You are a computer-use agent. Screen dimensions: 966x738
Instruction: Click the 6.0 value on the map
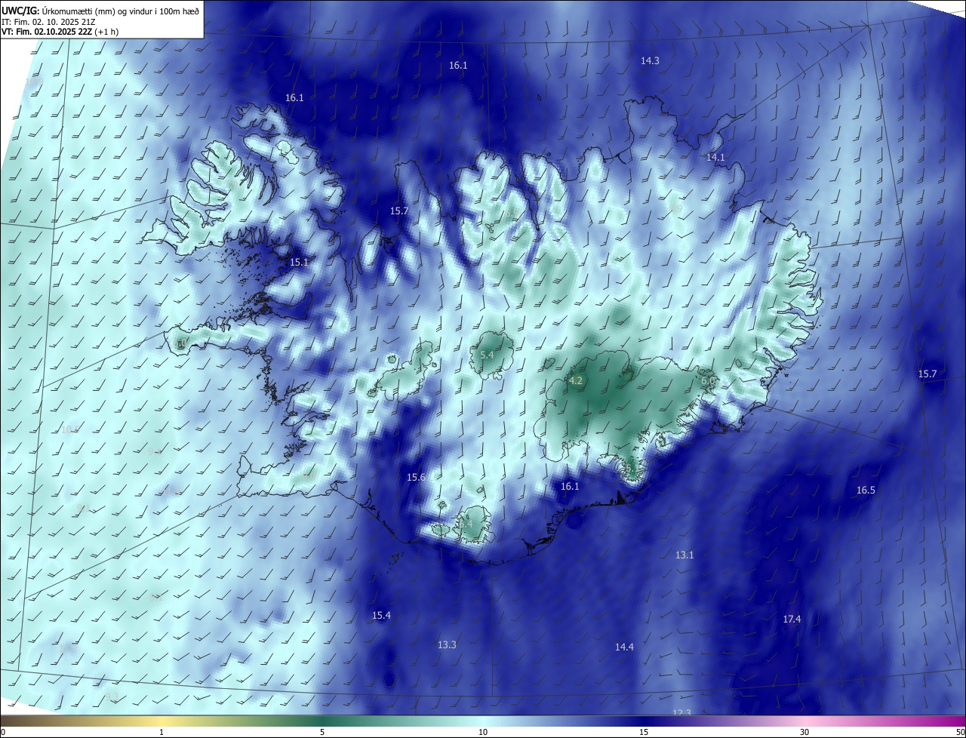point(708,381)
